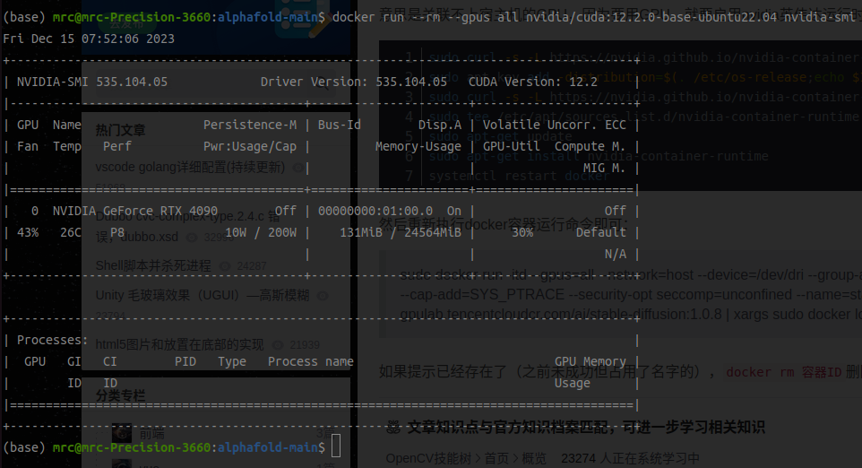Open the 'Shell脚本并杀死进程' article link
The width and height of the screenshot is (862, 468).
153,265
